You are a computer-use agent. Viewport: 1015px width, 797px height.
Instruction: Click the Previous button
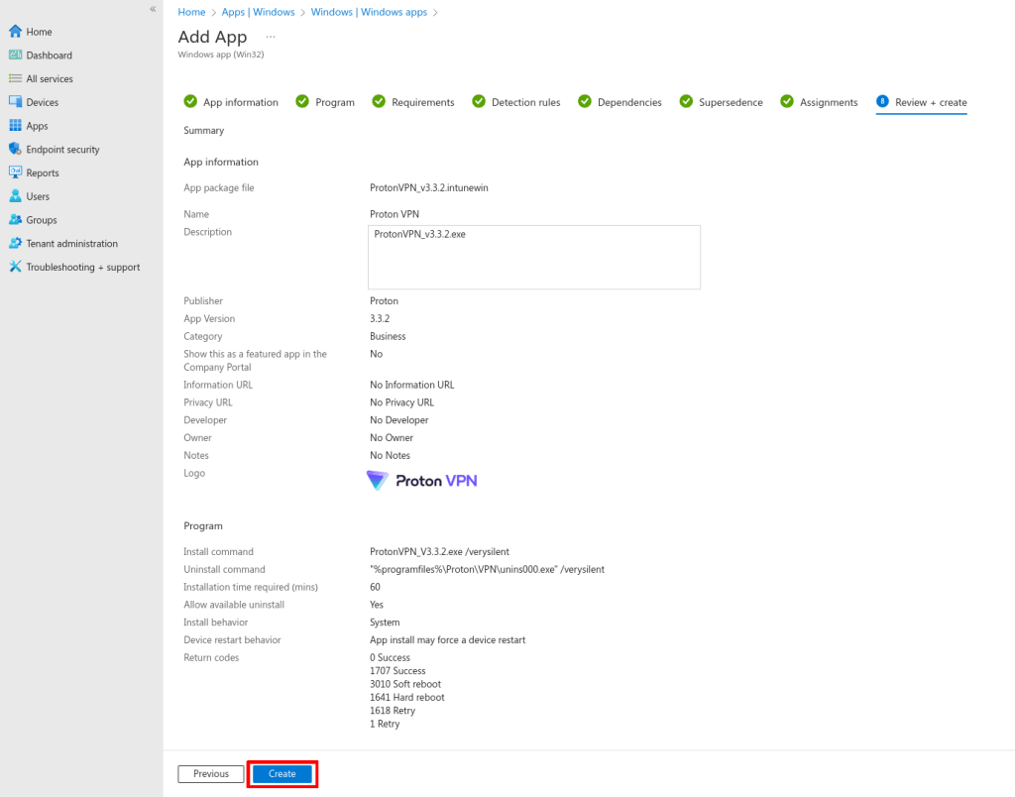[x=211, y=773]
